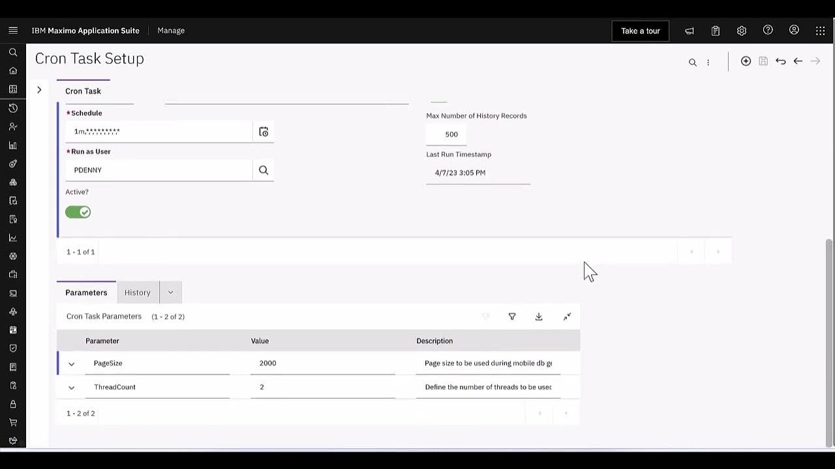Open the app switcher grid icon

(820, 31)
